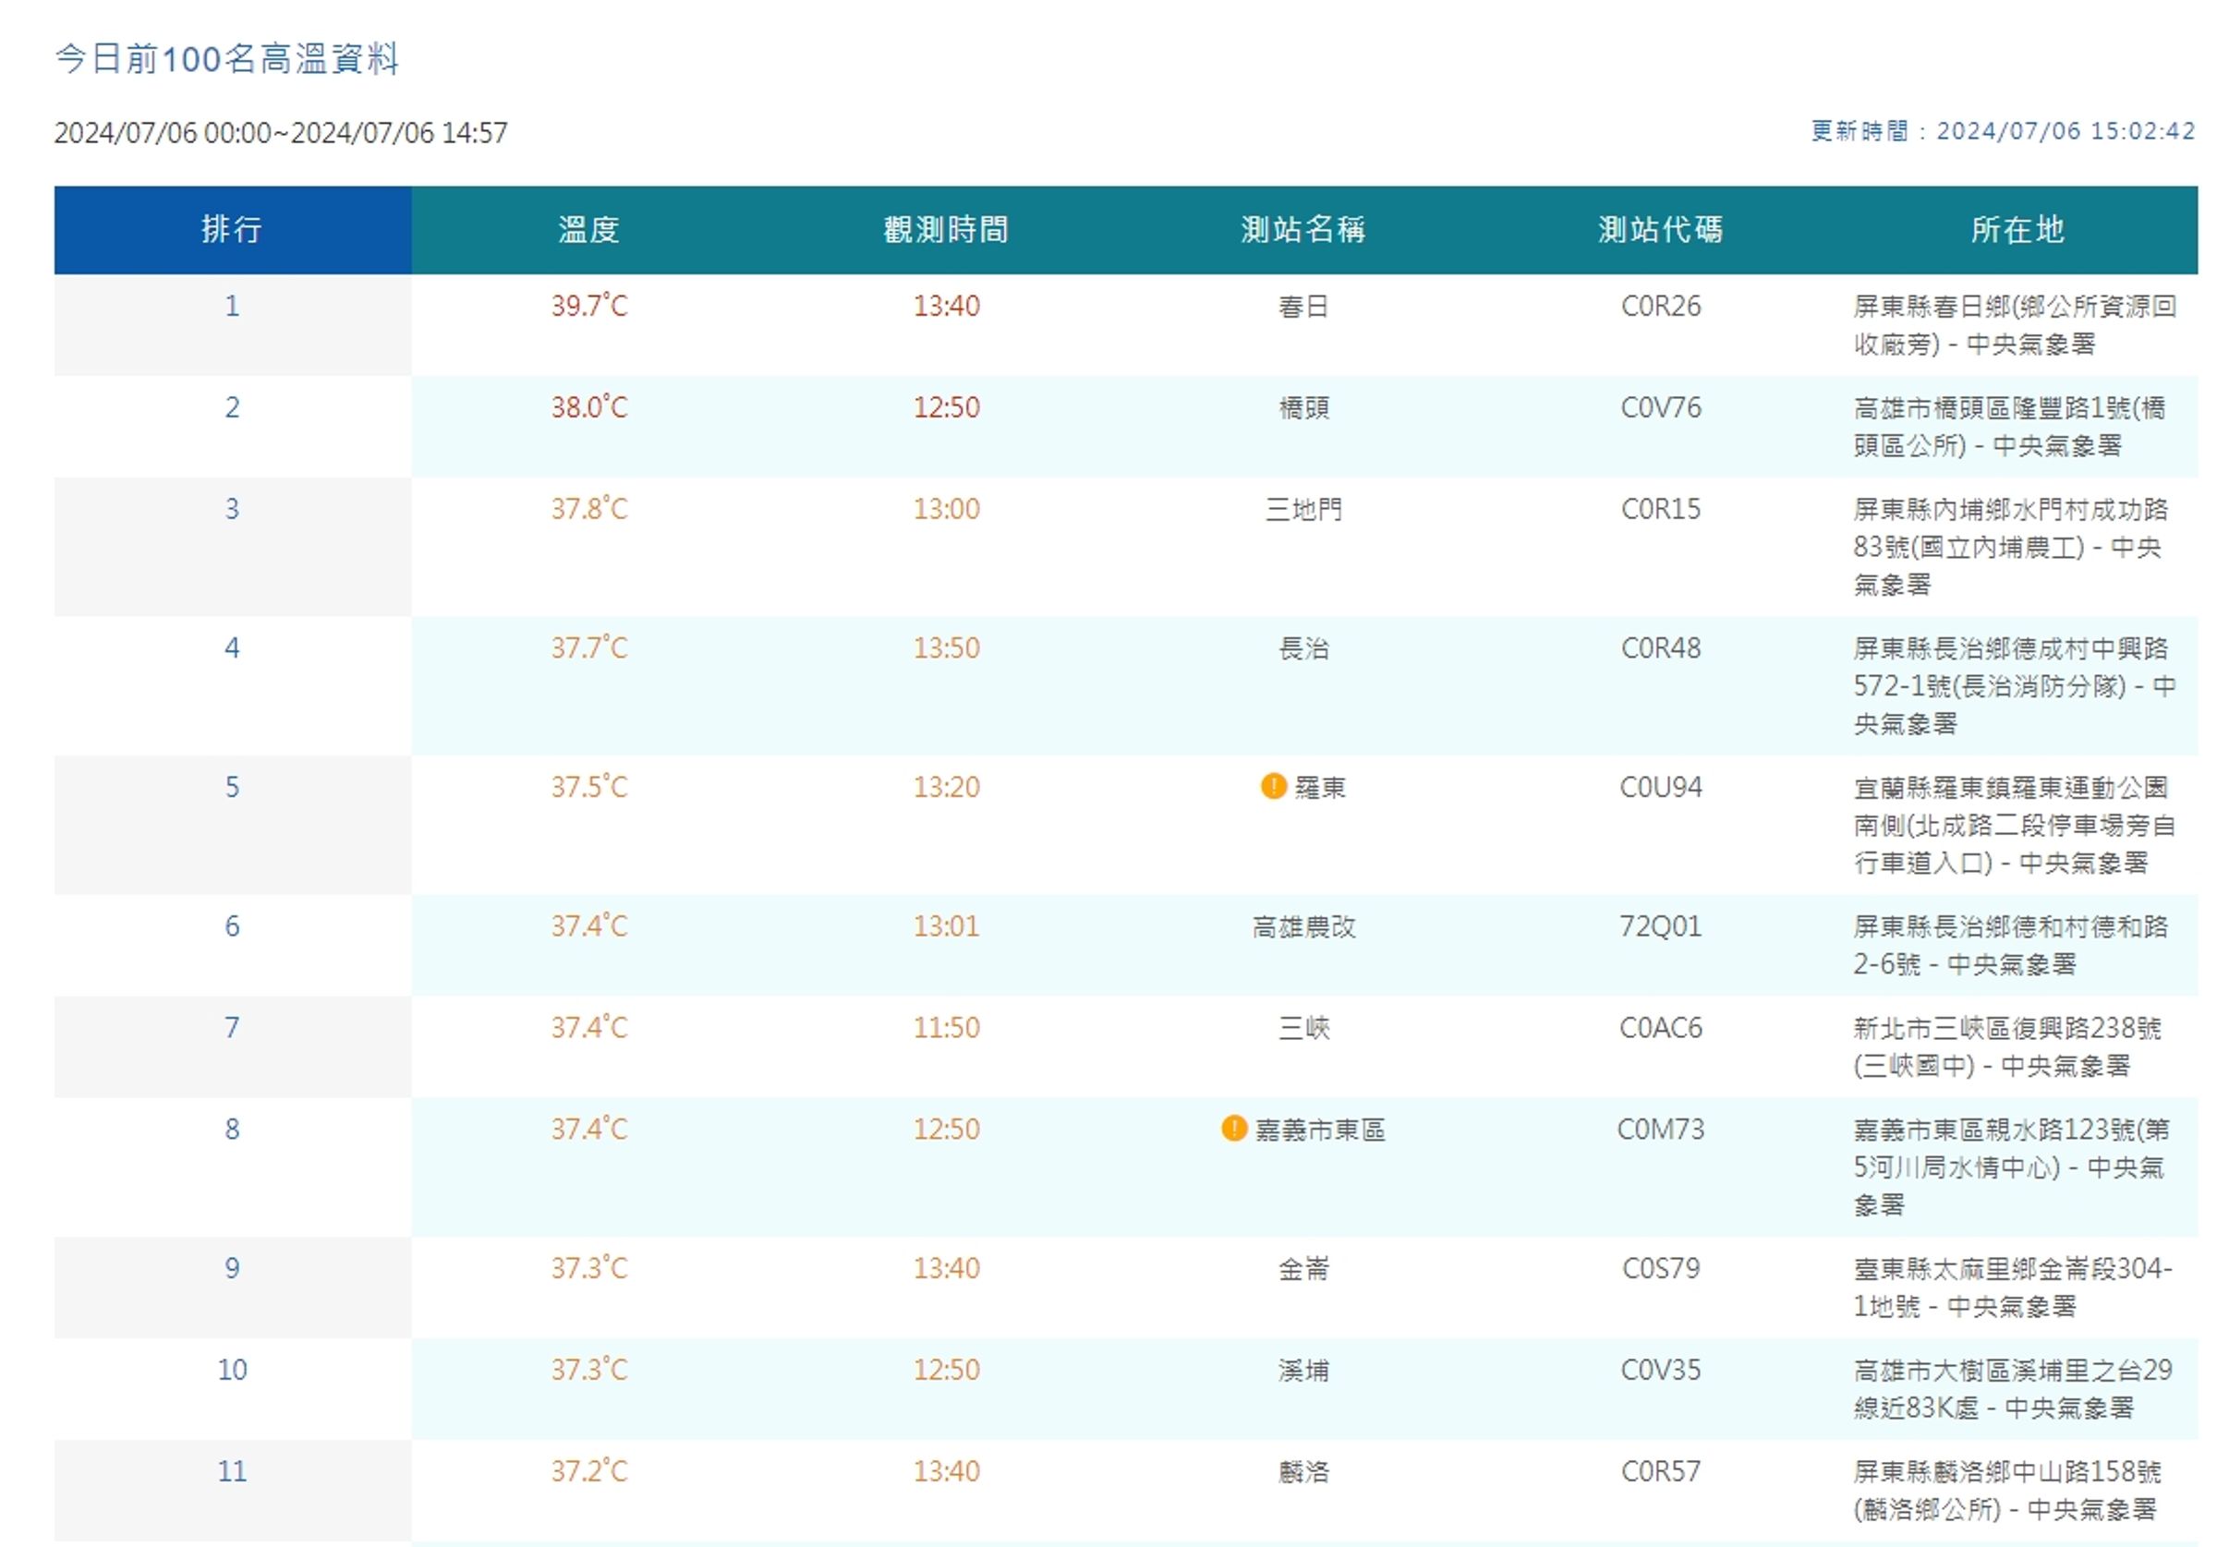
Task: Select station code C0R57
Action: (x=1661, y=1470)
